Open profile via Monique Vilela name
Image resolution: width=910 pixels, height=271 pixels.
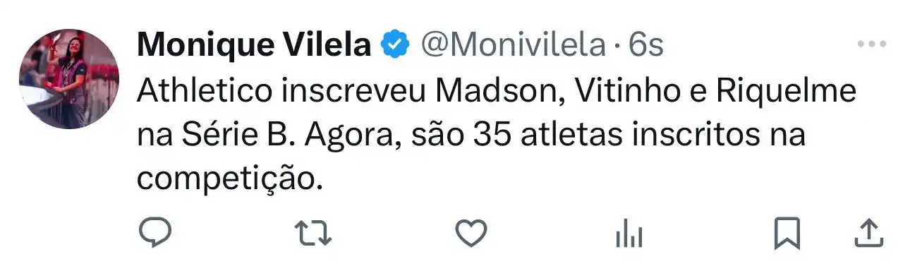255,46
